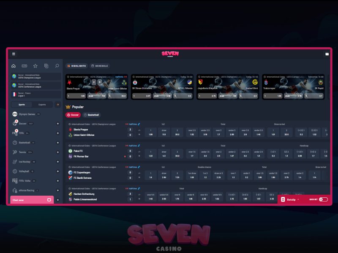Screen dimensions: 338x253
Task: Open the SK Slovan Bratislava highlight card
Action: [162, 87]
